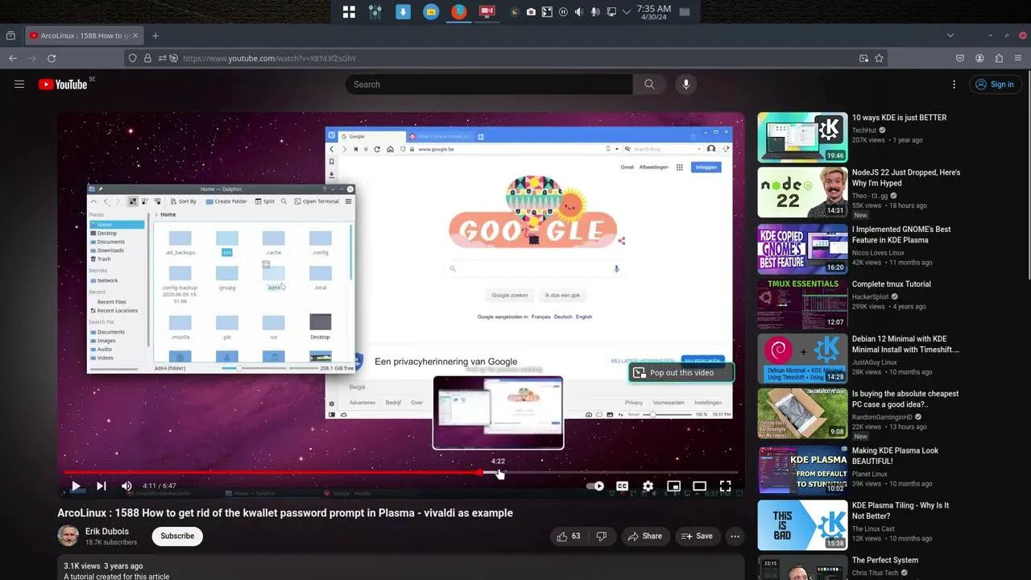Close the ArcoLinux : 1588 tab
The width and height of the screenshot is (1031, 580).
coord(135,35)
